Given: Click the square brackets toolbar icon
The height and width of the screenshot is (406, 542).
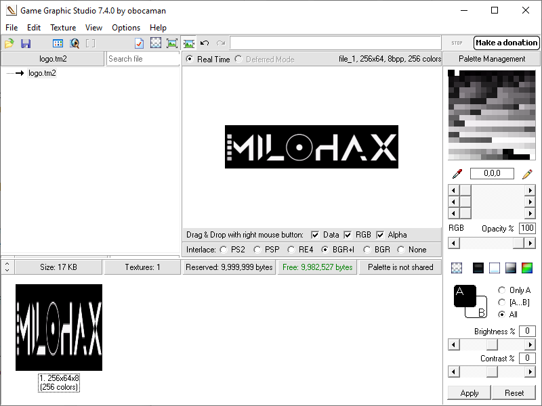Looking at the screenshot, I should point(90,43).
